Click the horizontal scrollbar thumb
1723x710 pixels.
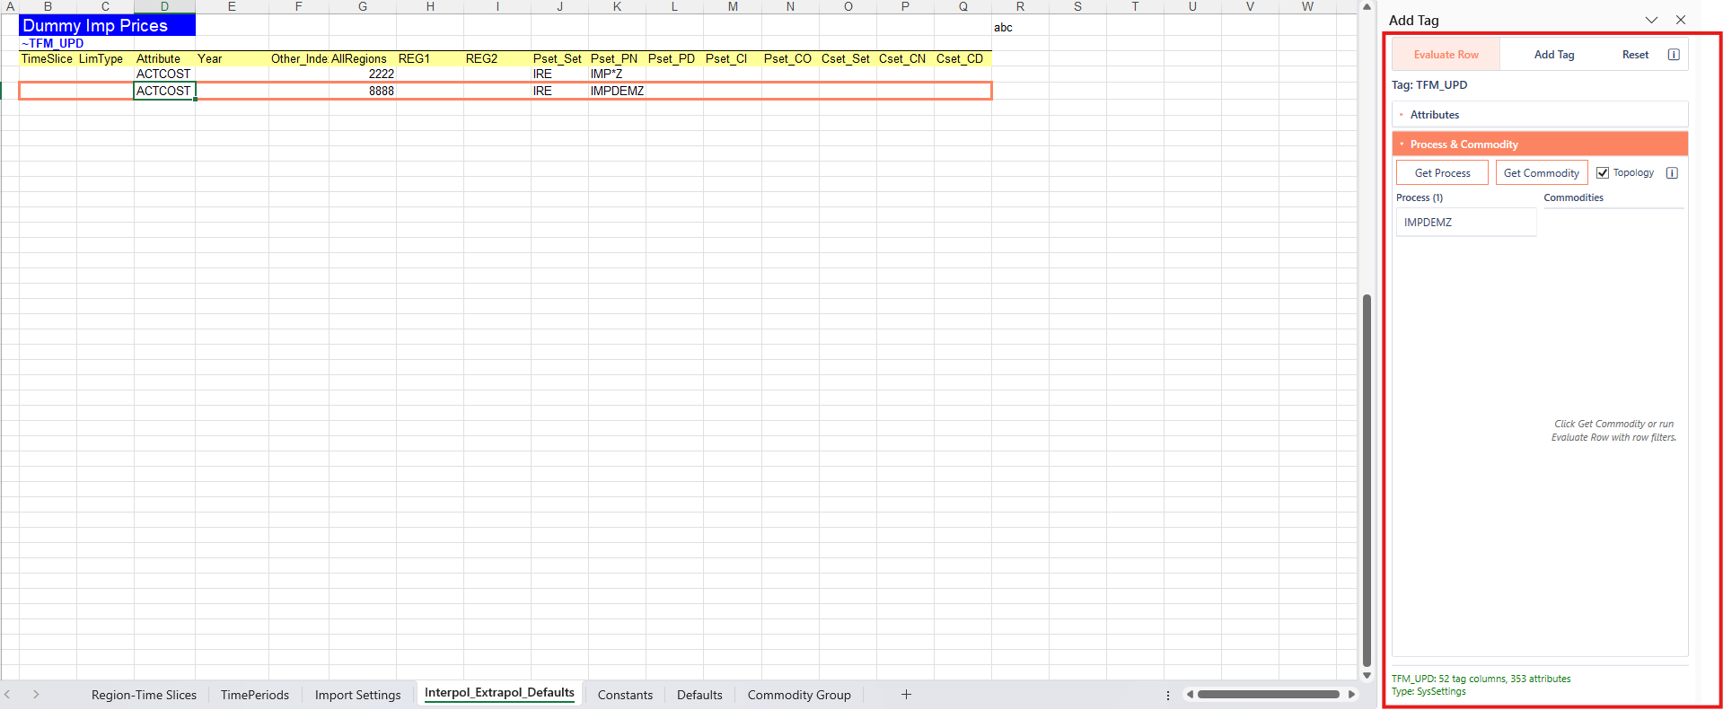point(1269,694)
